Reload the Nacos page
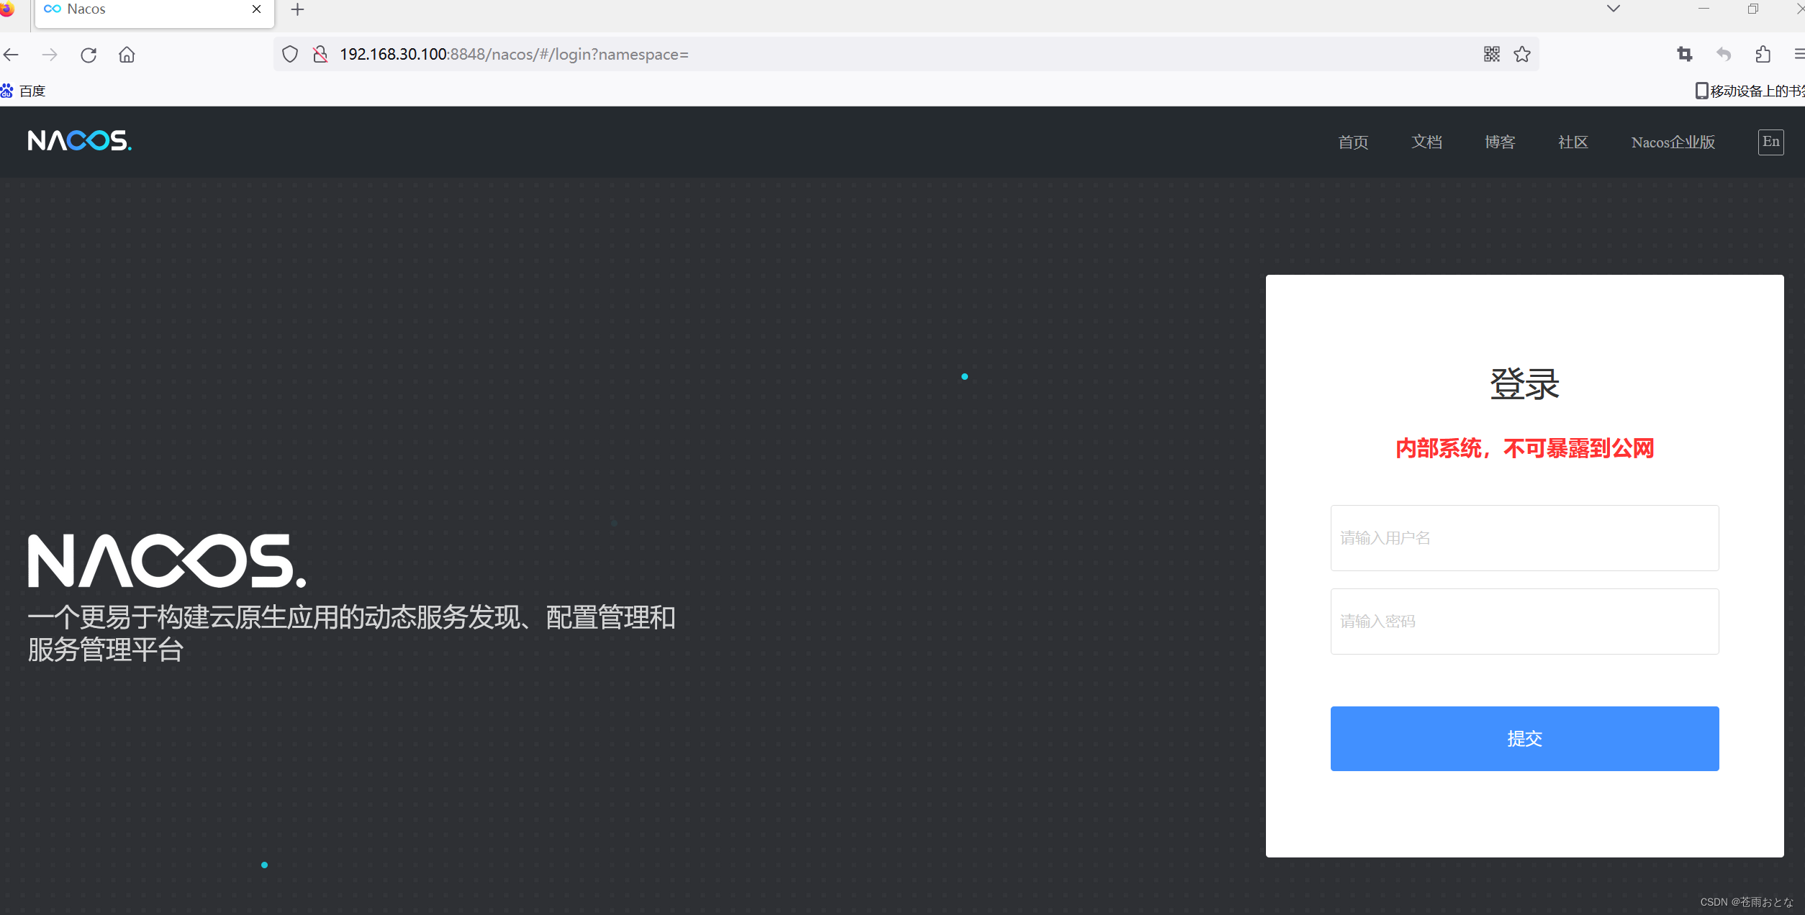The height and width of the screenshot is (915, 1805). pos(89,55)
